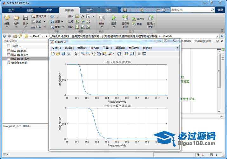
Task: Click the New file icon in MATLAB ribbon
Action: pyautogui.click(x=7, y=18)
